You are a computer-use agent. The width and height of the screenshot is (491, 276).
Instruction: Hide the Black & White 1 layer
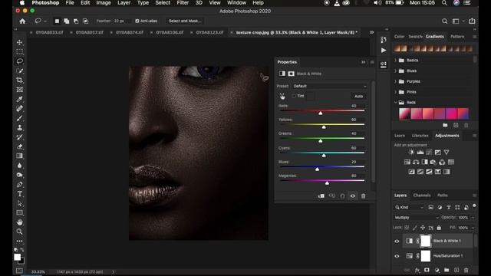pos(397,242)
